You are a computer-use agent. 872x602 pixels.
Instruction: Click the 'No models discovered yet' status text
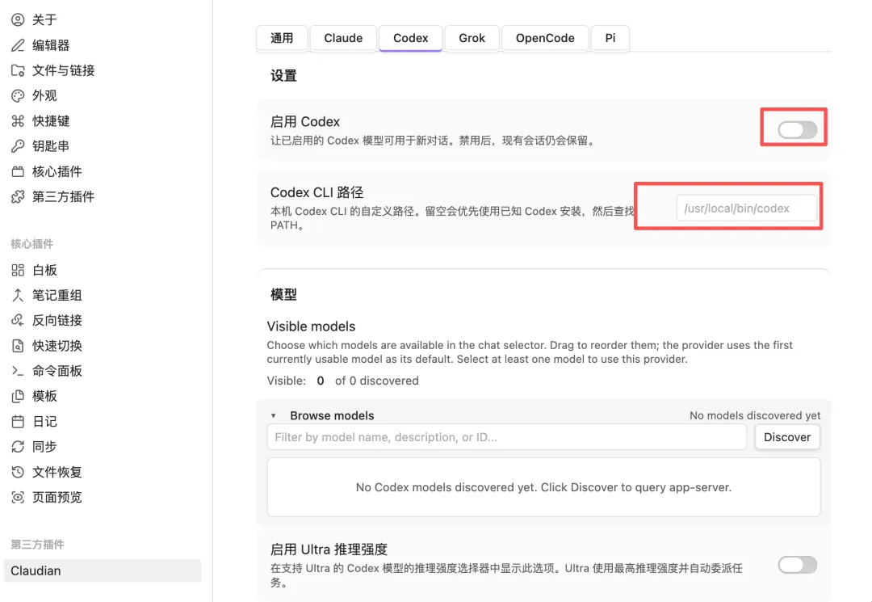click(755, 415)
